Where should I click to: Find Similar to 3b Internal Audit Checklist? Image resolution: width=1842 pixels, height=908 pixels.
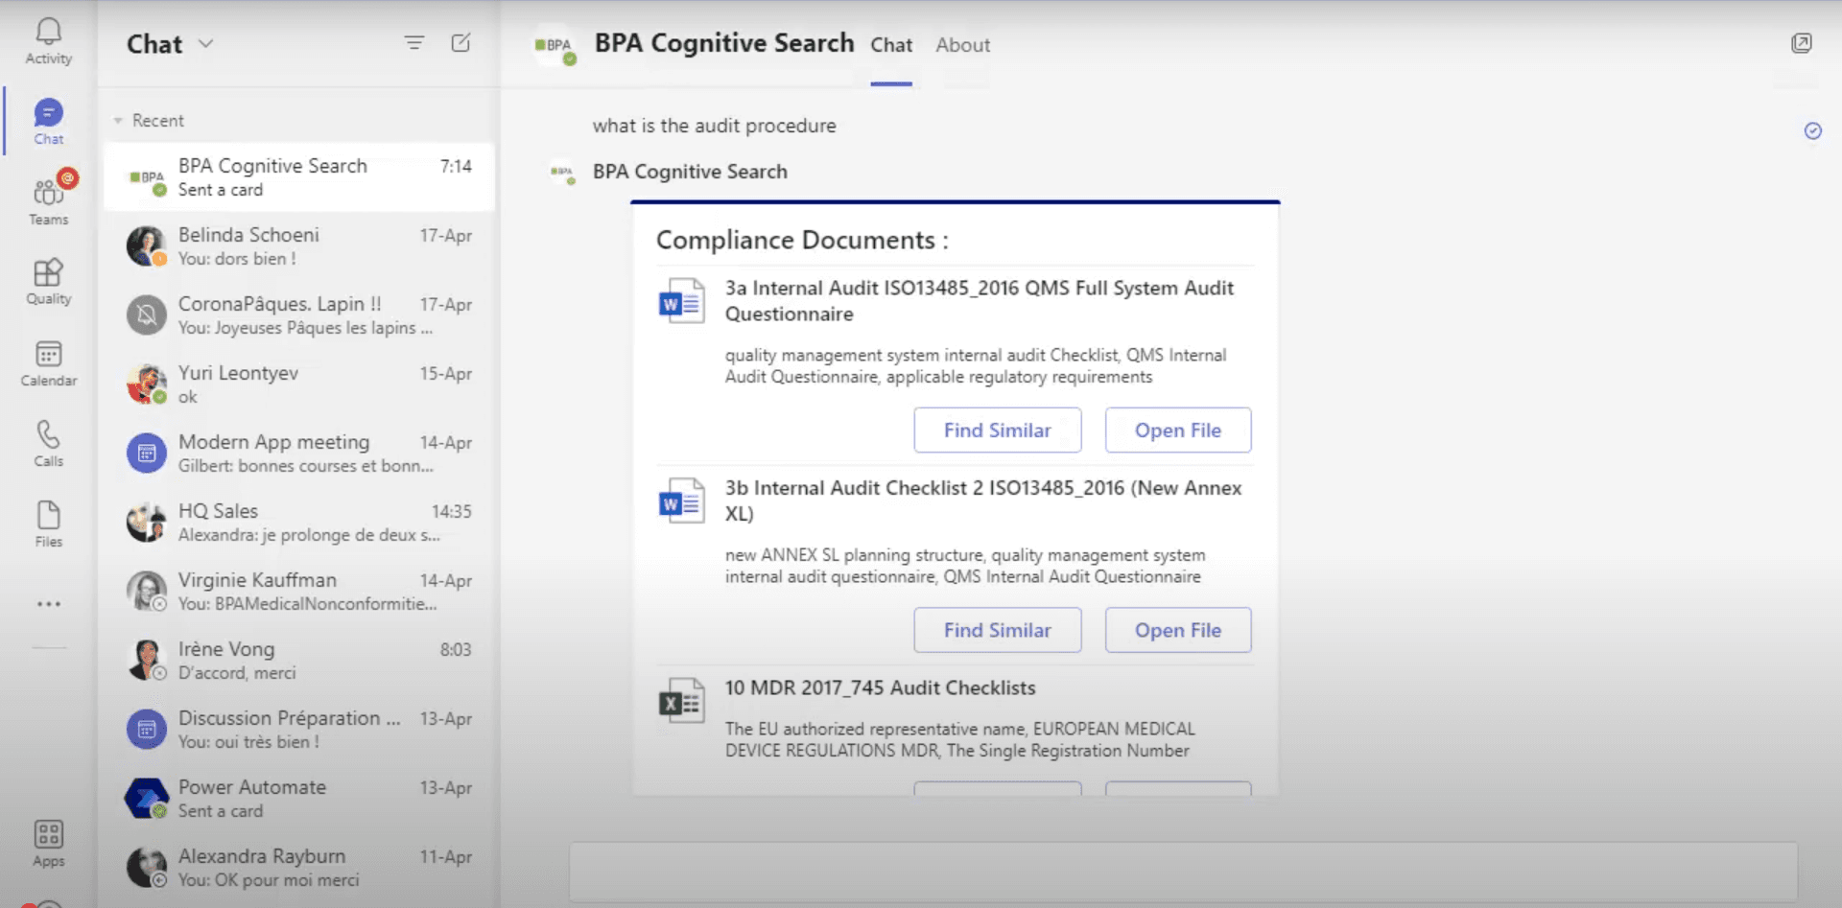tap(997, 630)
